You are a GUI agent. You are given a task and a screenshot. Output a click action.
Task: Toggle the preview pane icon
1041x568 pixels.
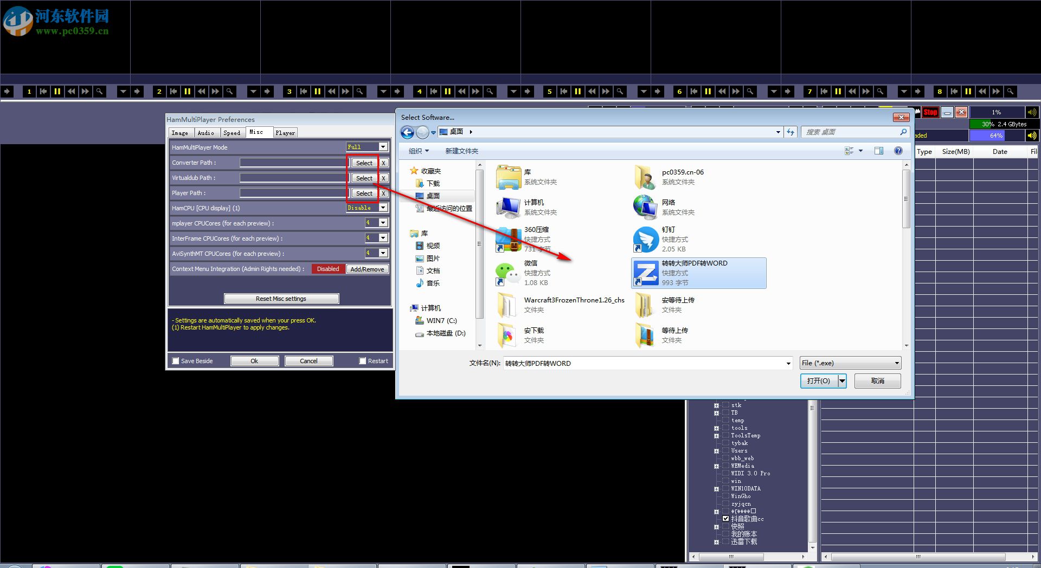pyautogui.click(x=879, y=151)
